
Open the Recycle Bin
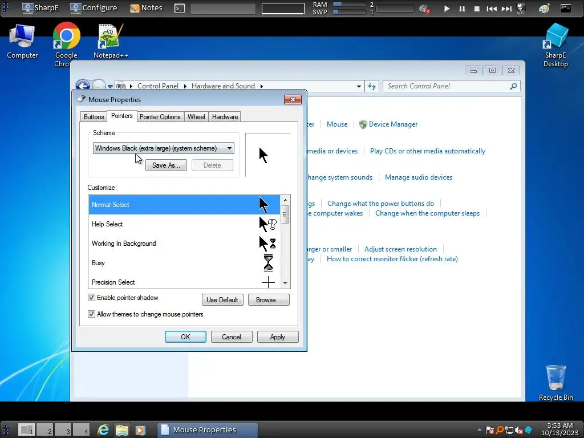[555, 383]
